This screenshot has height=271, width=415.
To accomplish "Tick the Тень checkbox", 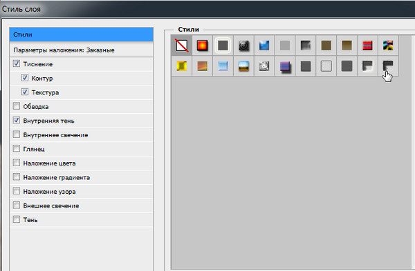I will (17, 219).
